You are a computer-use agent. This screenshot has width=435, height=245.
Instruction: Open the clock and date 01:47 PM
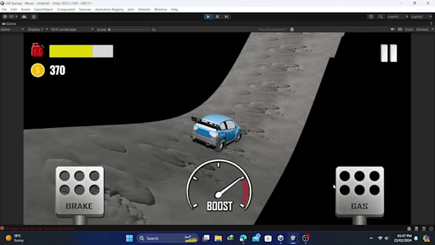[x=402, y=238]
